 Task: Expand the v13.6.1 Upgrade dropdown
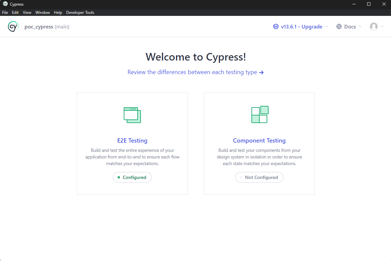pyautogui.click(x=327, y=27)
